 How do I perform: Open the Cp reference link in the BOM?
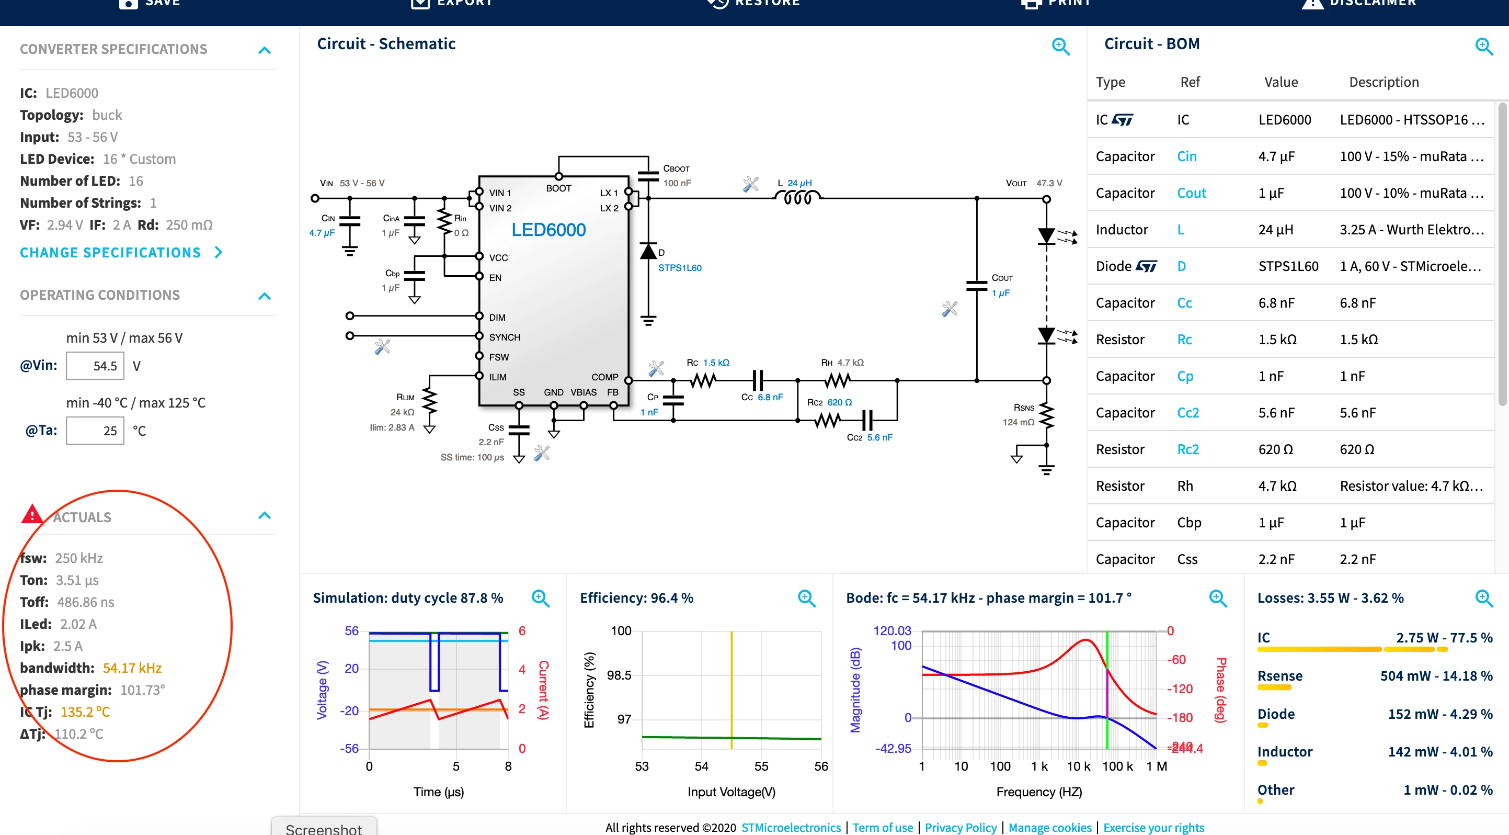click(1185, 376)
